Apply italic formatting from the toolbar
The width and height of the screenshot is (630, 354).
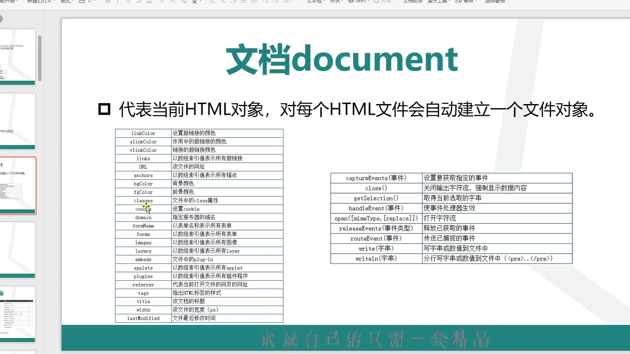pos(118,2)
